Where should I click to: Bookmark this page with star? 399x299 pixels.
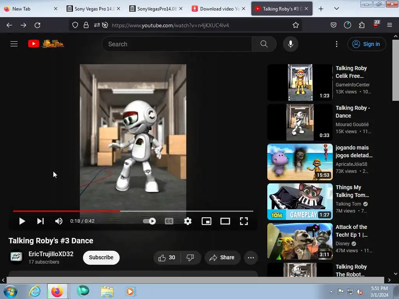[295, 25]
